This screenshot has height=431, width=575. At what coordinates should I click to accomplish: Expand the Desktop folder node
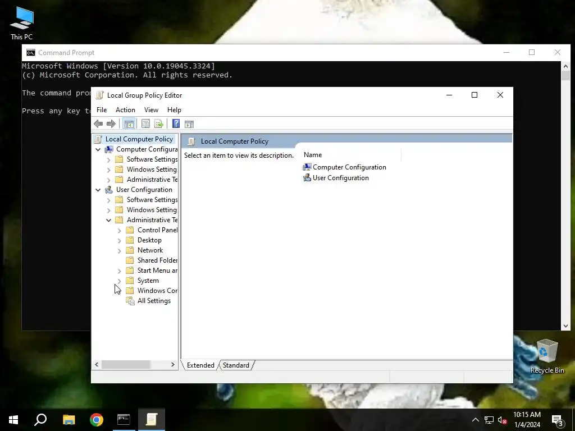tap(119, 240)
